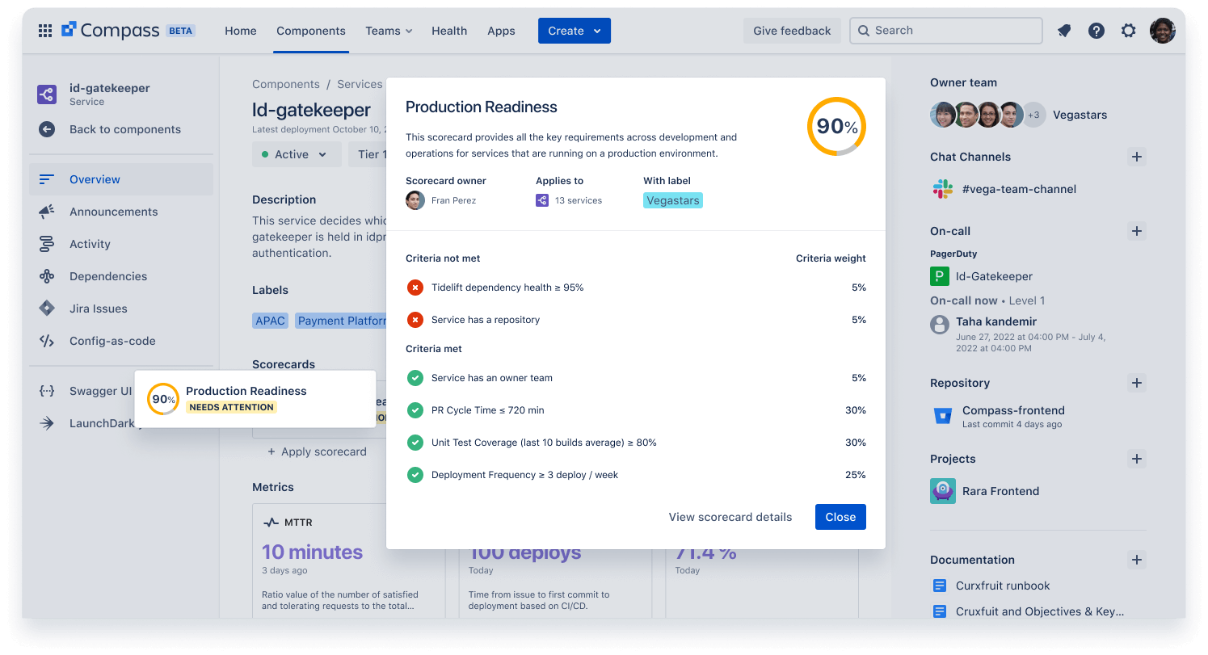This screenshot has width=1208, height=655.
Task: Open the Teams dropdown menu
Action: click(x=388, y=31)
